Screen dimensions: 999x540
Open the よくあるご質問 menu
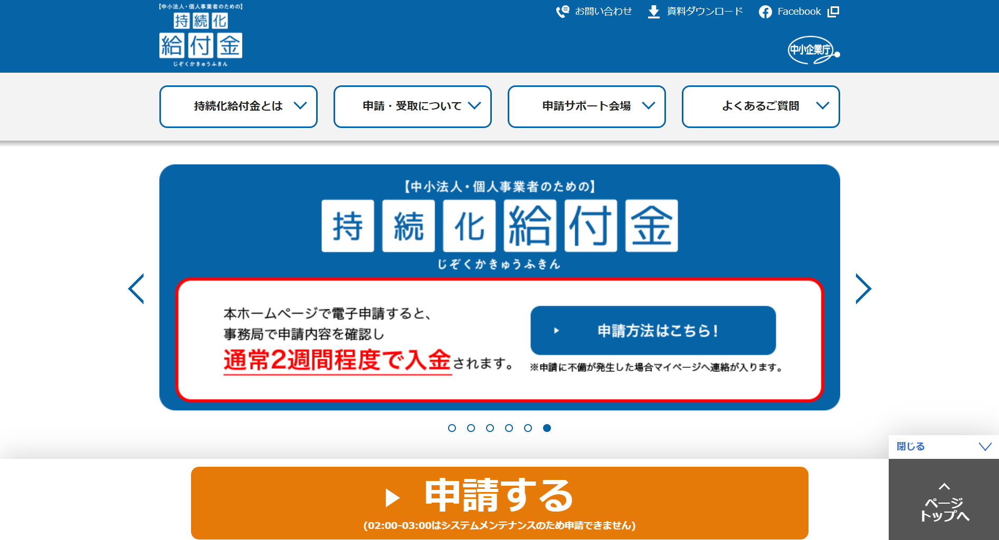pyautogui.click(x=761, y=106)
